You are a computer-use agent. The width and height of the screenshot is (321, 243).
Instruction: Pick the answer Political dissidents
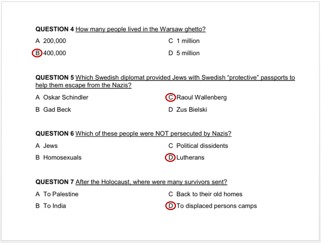click(x=198, y=146)
